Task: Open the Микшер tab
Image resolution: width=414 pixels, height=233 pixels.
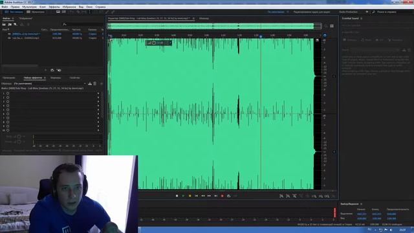Action: [x=204, y=19]
